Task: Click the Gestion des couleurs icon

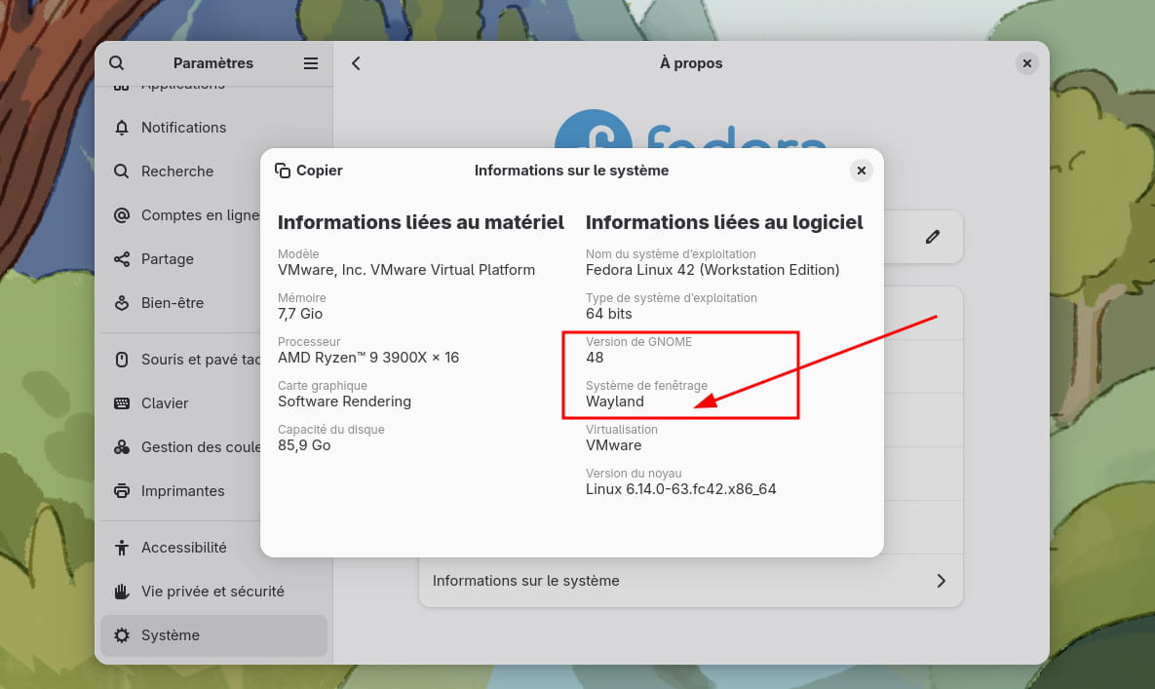Action: pos(122,446)
